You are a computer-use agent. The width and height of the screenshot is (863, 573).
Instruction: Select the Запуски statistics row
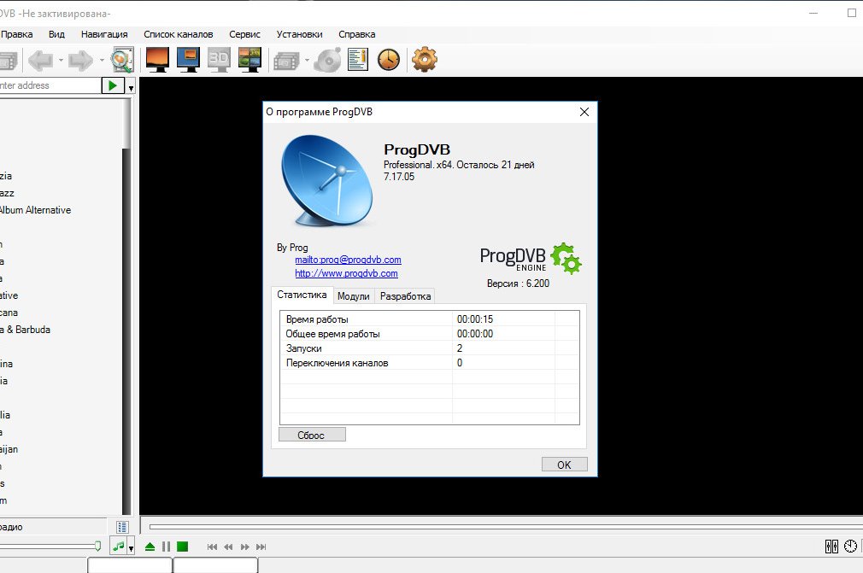click(x=429, y=348)
